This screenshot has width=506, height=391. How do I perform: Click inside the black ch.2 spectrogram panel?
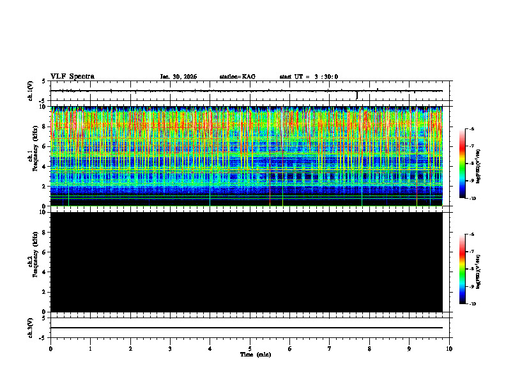click(x=247, y=262)
